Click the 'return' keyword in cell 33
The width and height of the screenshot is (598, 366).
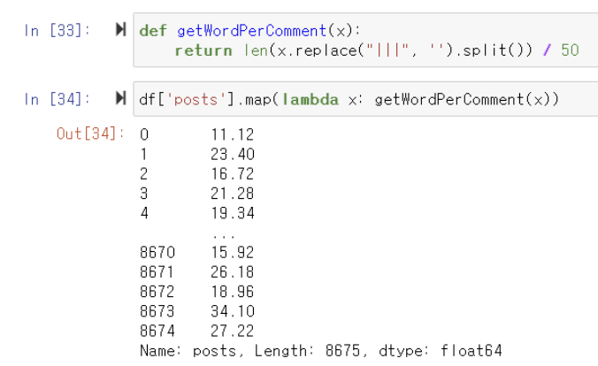tap(203, 50)
